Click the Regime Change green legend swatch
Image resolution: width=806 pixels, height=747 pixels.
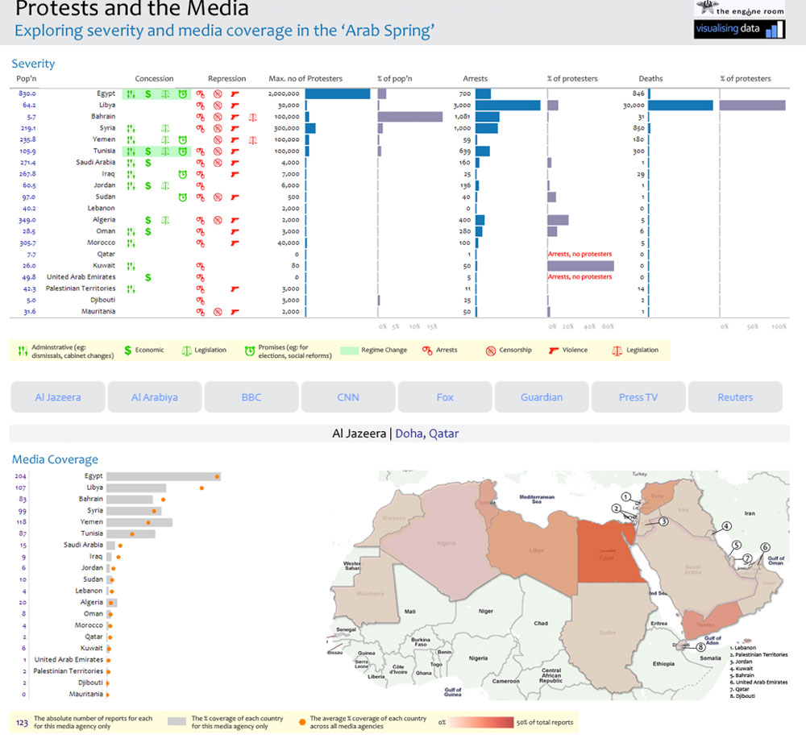pos(350,351)
